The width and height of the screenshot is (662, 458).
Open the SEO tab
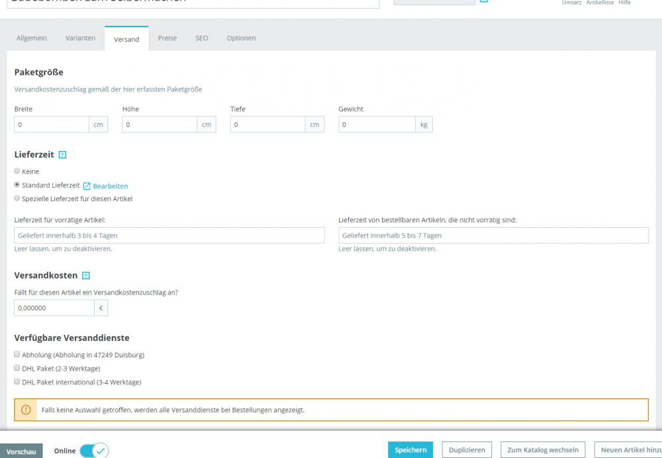click(x=202, y=38)
